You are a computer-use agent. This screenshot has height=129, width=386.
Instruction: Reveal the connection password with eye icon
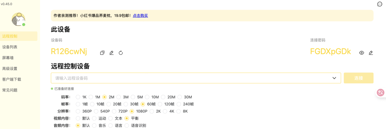(361, 53)
